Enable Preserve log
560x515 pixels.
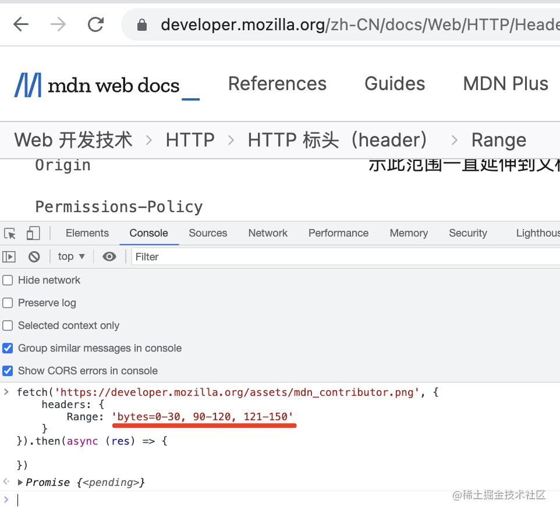pos(8,303)
